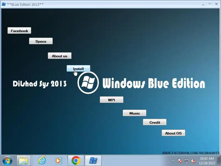Click the muted volume tray icon

click(x=193, y=161)
